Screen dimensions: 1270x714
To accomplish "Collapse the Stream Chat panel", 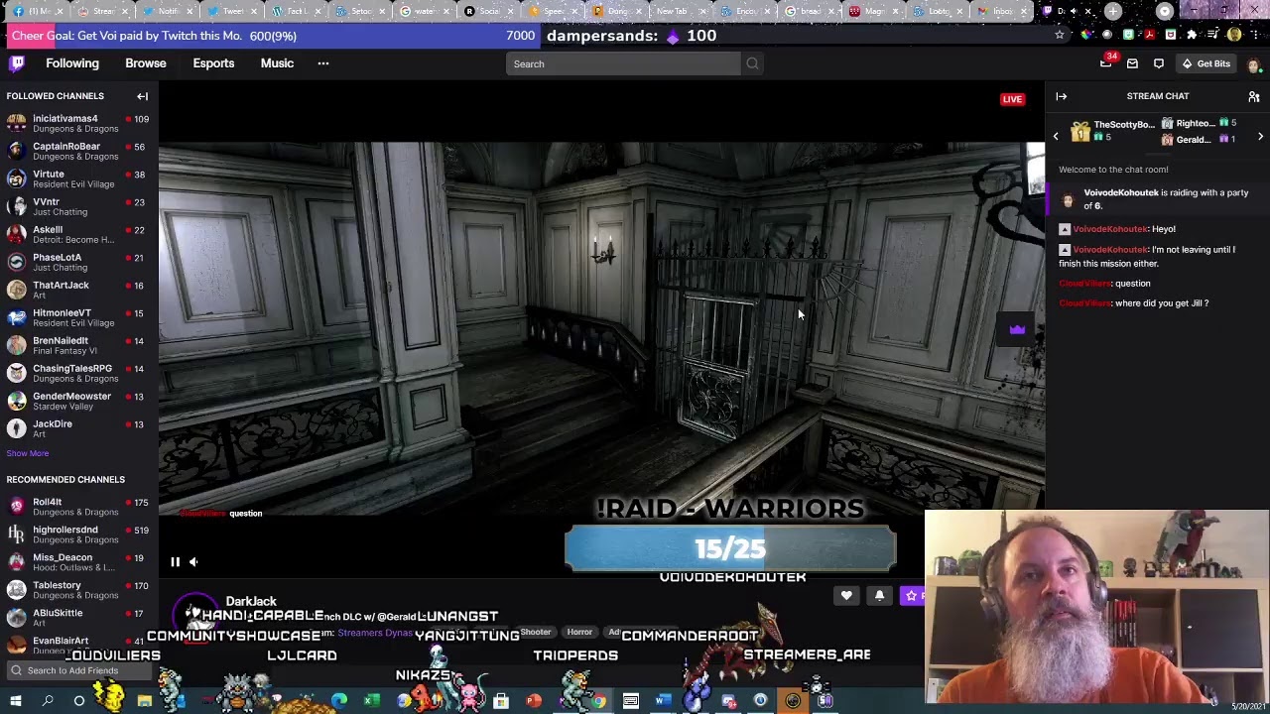I will point(1061,96).
